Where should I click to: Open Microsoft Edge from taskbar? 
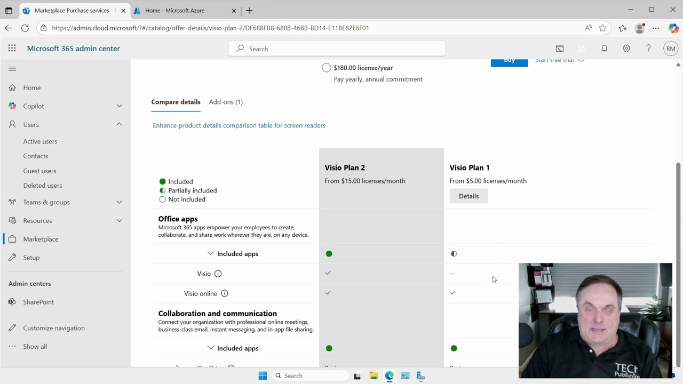390,375
